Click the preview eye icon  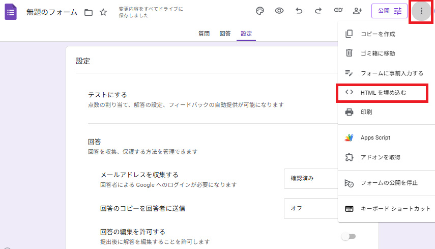tap(279, 11)
